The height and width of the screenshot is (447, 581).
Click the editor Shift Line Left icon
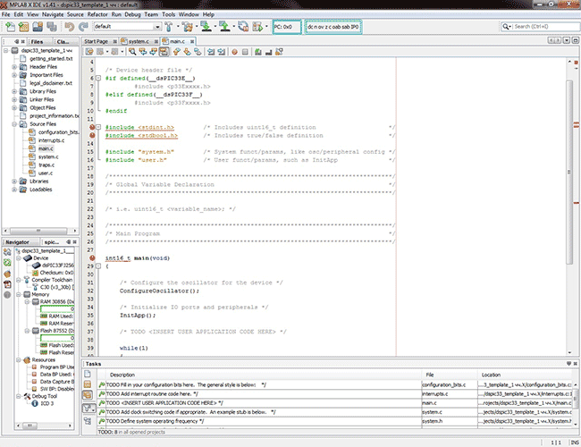[211, 52]
